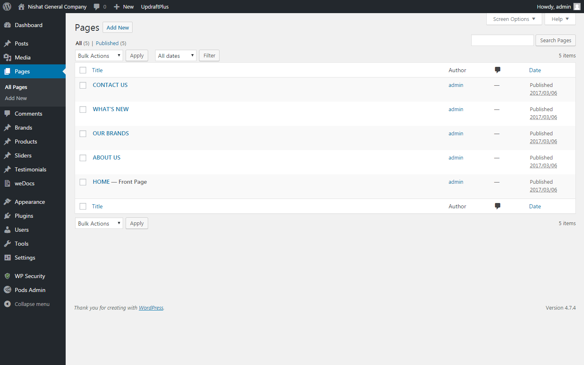The height and width of the screenshot is (365, 584).
Task: Open WP Security shield icon in sidebar
Action: tap(7, 276)
